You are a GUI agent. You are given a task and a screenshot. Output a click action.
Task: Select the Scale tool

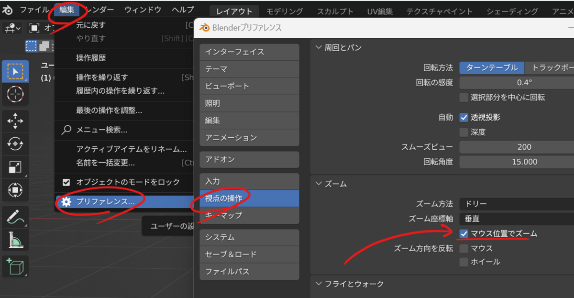click(x=15, y=166)
